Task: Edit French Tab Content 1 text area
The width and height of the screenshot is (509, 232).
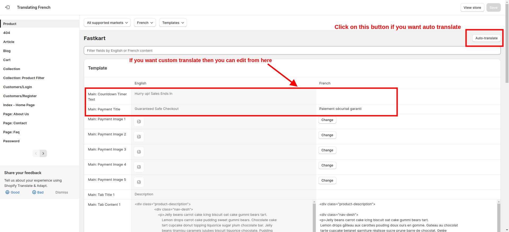Action: coord(406,216)
